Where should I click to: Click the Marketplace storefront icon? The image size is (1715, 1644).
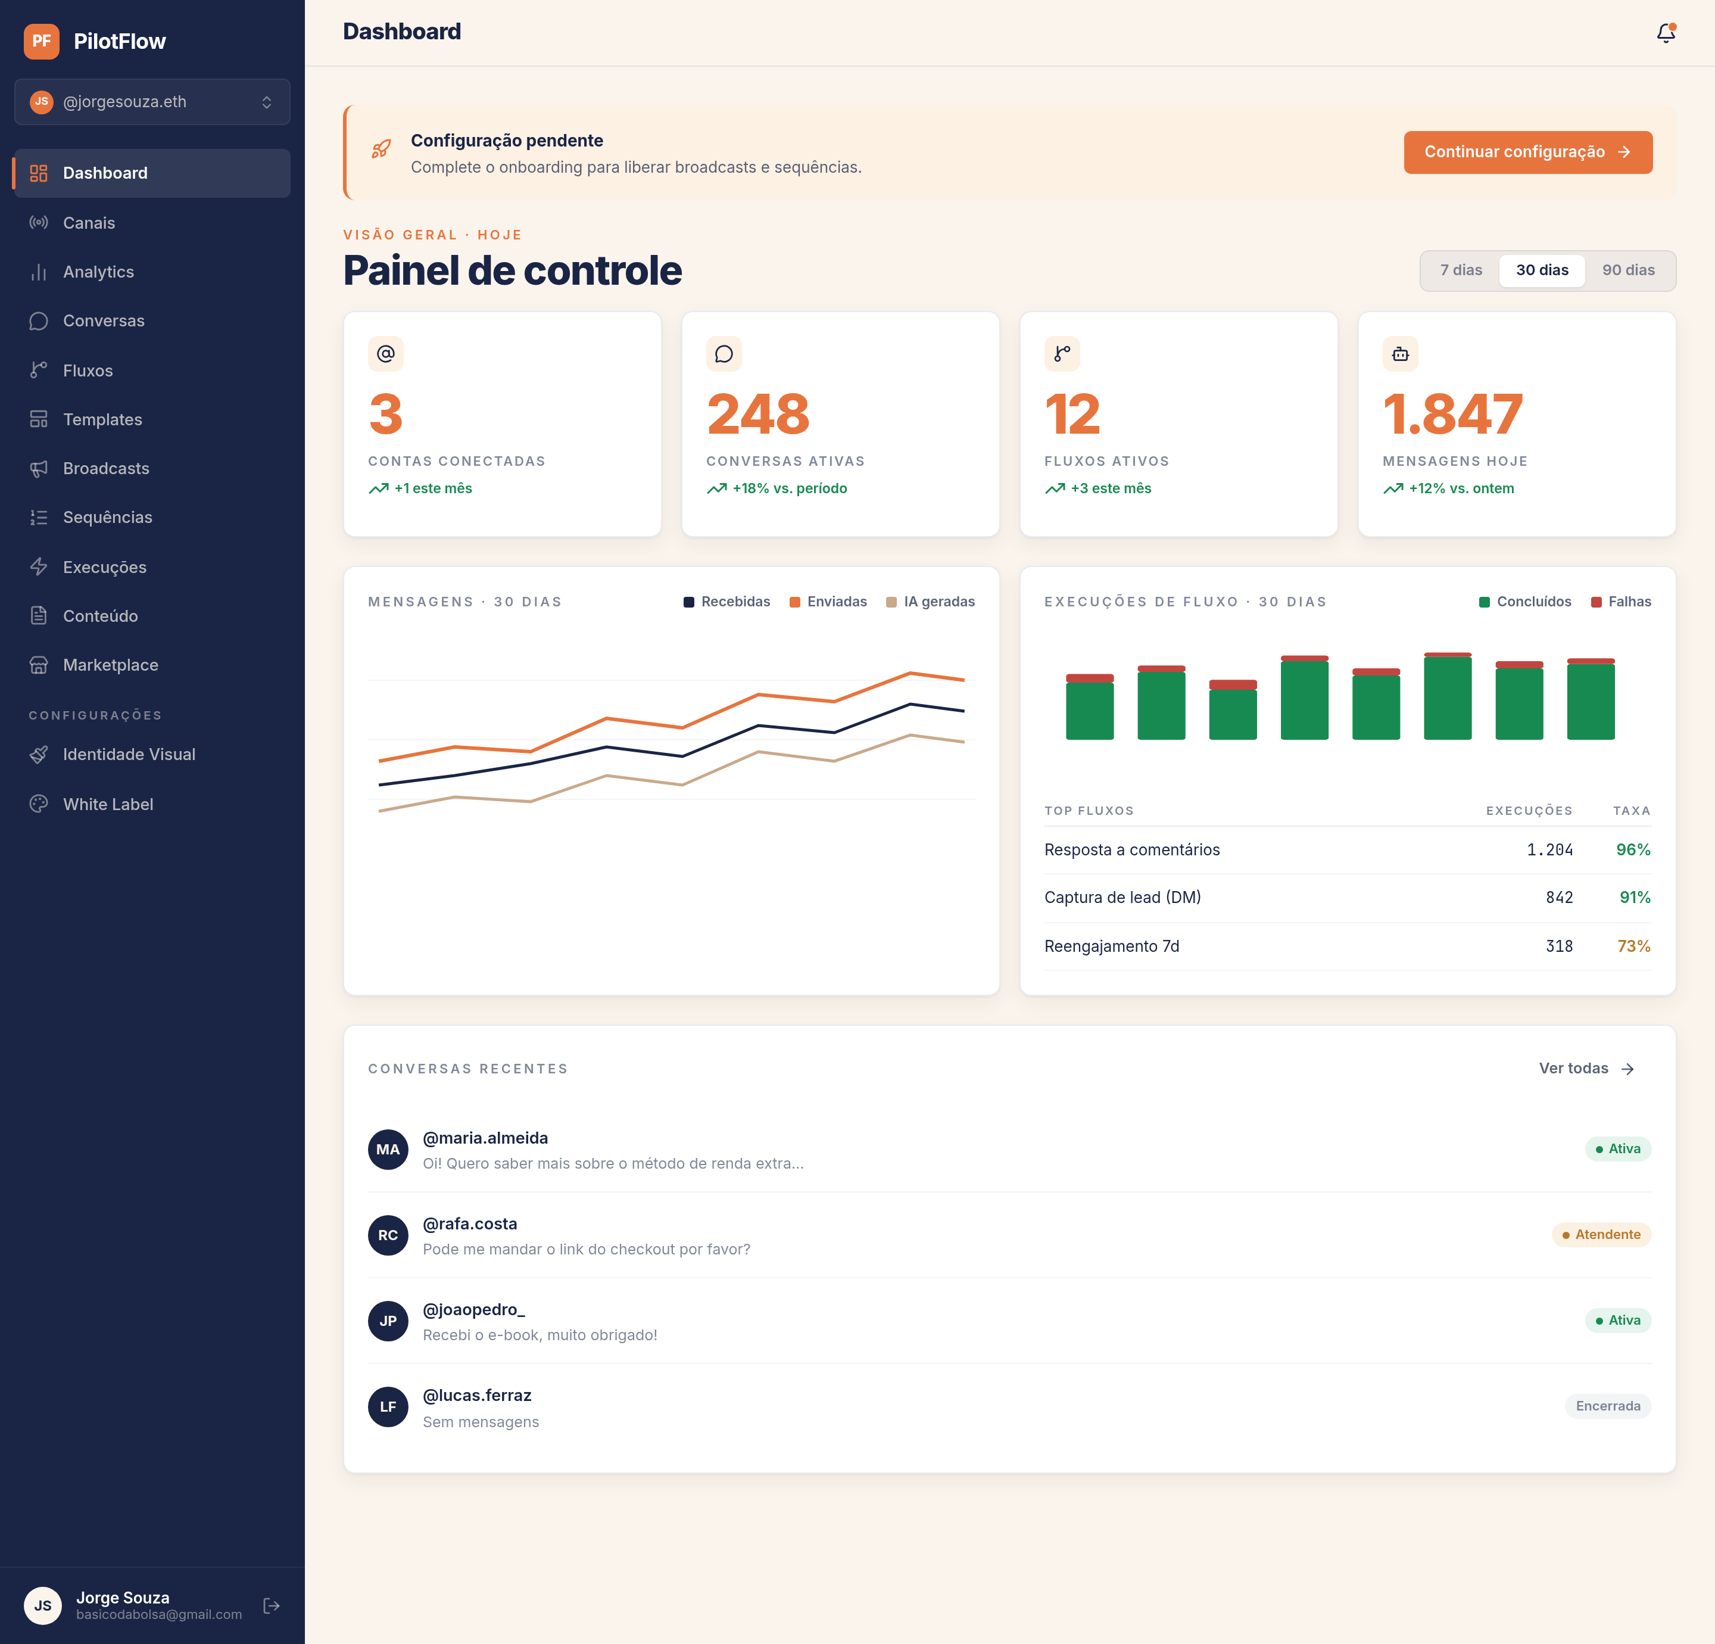pyautogui.click(x=39, y=665)
